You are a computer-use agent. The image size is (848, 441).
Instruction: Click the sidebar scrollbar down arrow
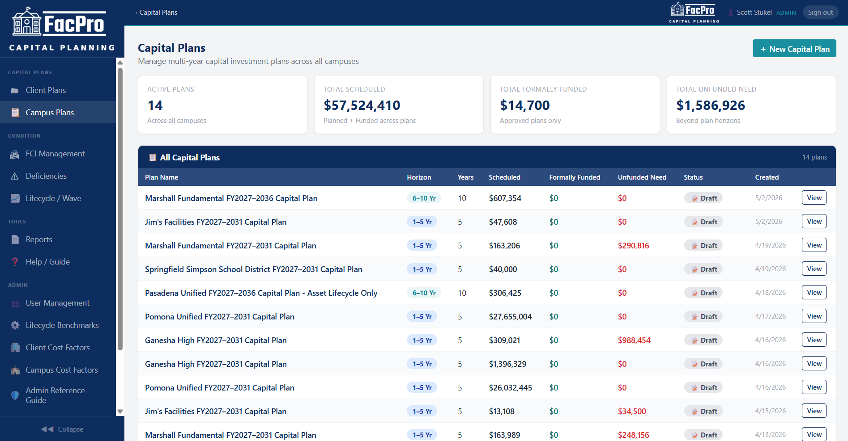pos(120,412)
